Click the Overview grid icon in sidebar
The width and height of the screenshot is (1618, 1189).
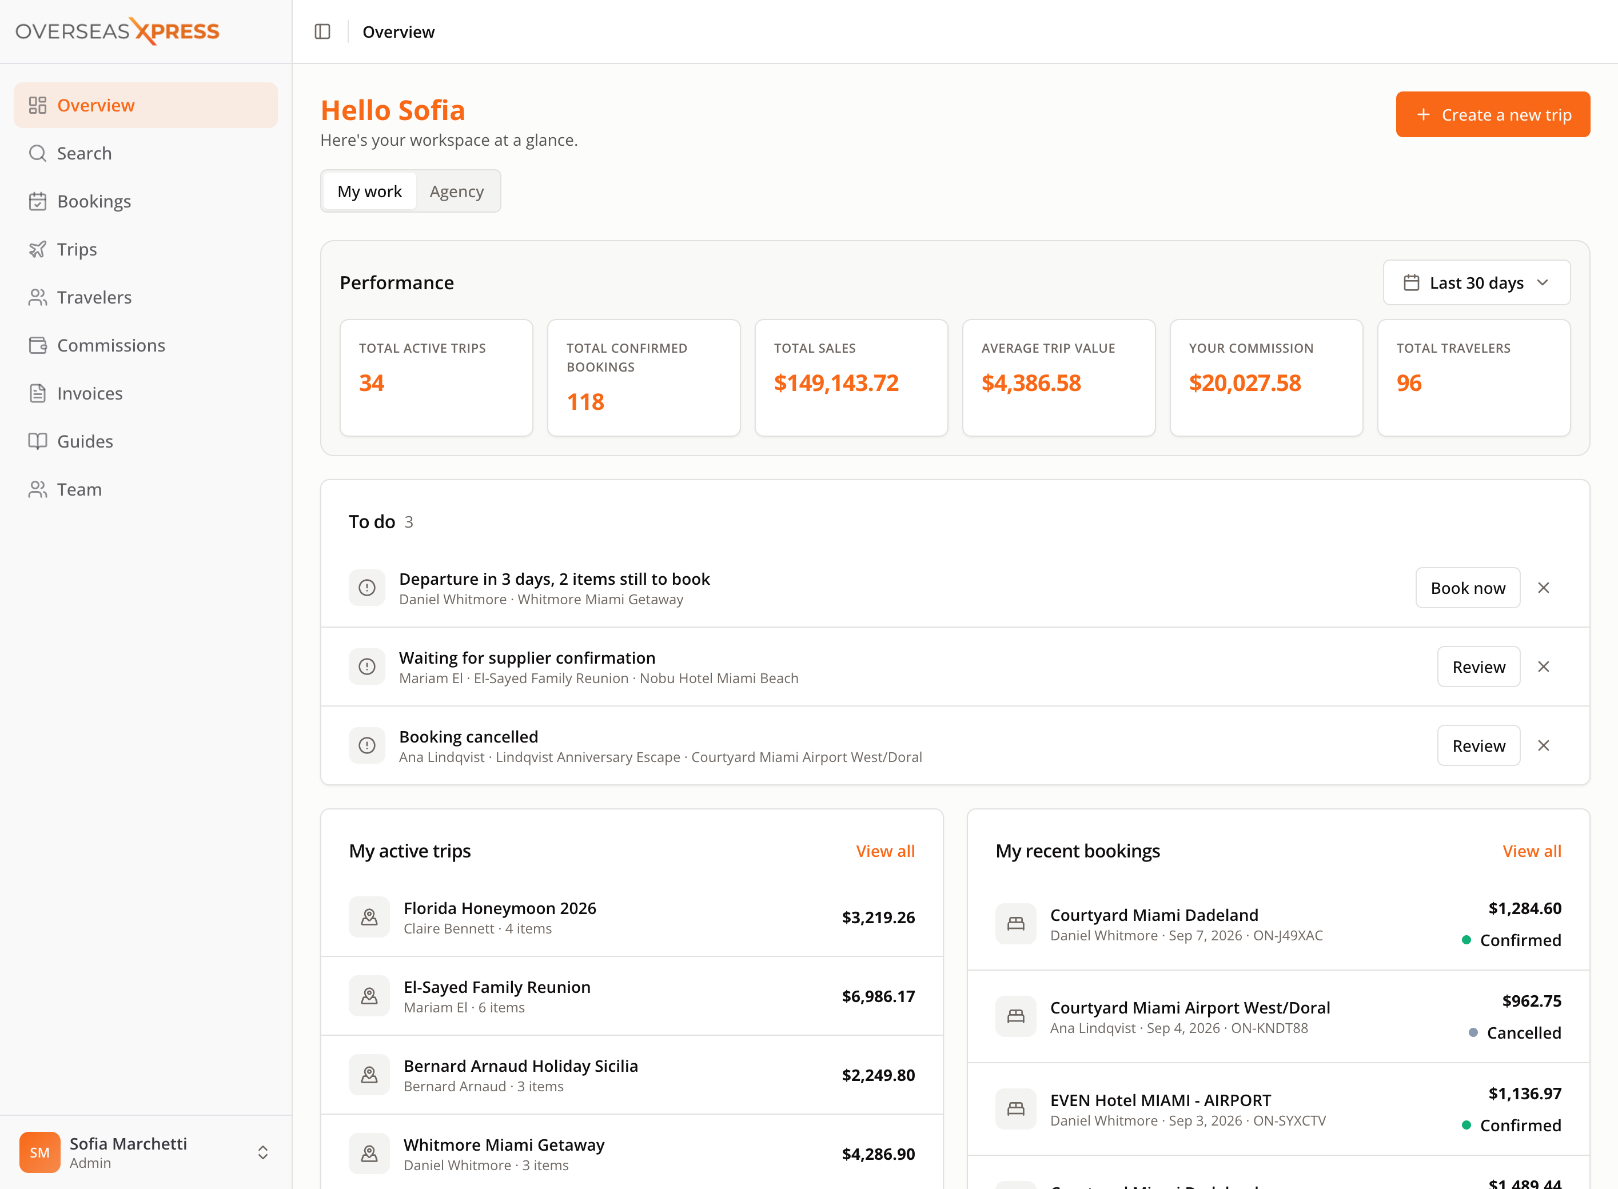(x=37, y=105)
